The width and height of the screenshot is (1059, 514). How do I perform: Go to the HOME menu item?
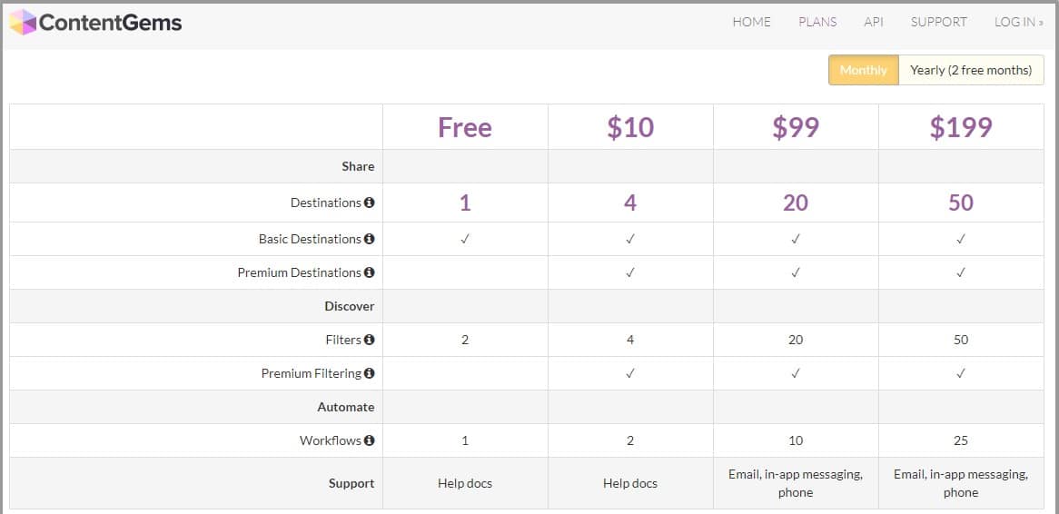tap(752, 23)
